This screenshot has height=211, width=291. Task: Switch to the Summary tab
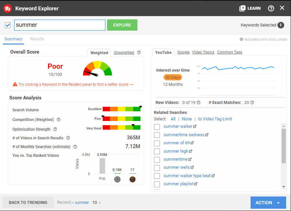(x=13, y=39)
